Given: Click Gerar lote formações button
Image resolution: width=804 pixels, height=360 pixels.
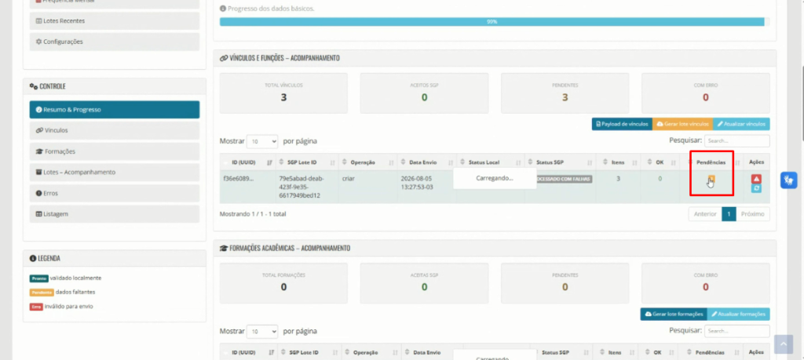Looking at the screenshot, I should click(673, 314).
